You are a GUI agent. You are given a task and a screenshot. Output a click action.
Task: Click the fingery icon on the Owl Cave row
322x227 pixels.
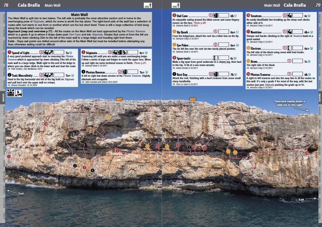tap(215, 15)
